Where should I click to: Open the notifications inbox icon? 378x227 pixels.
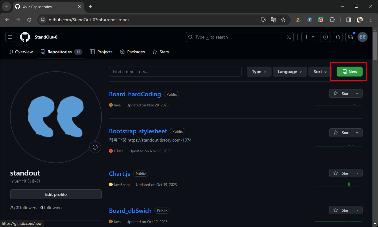pyautogui.click(x=350, y=37)
